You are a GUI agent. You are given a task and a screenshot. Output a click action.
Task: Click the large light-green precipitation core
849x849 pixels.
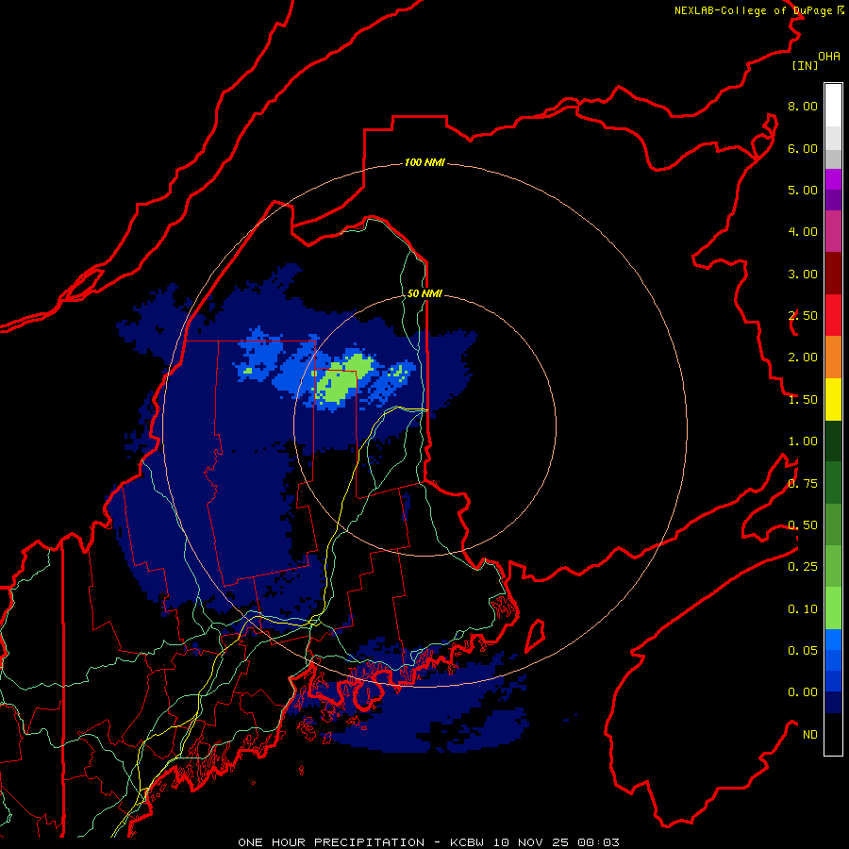click(342, 380)
